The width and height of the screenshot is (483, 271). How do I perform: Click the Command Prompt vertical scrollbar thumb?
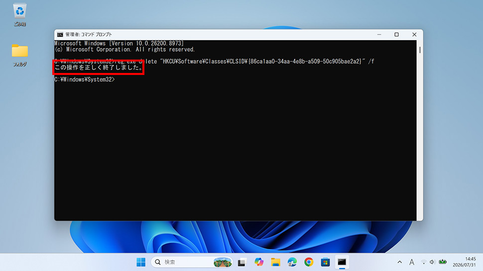coord(420,50)
